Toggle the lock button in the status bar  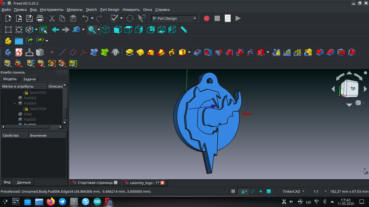coord(243,191)
